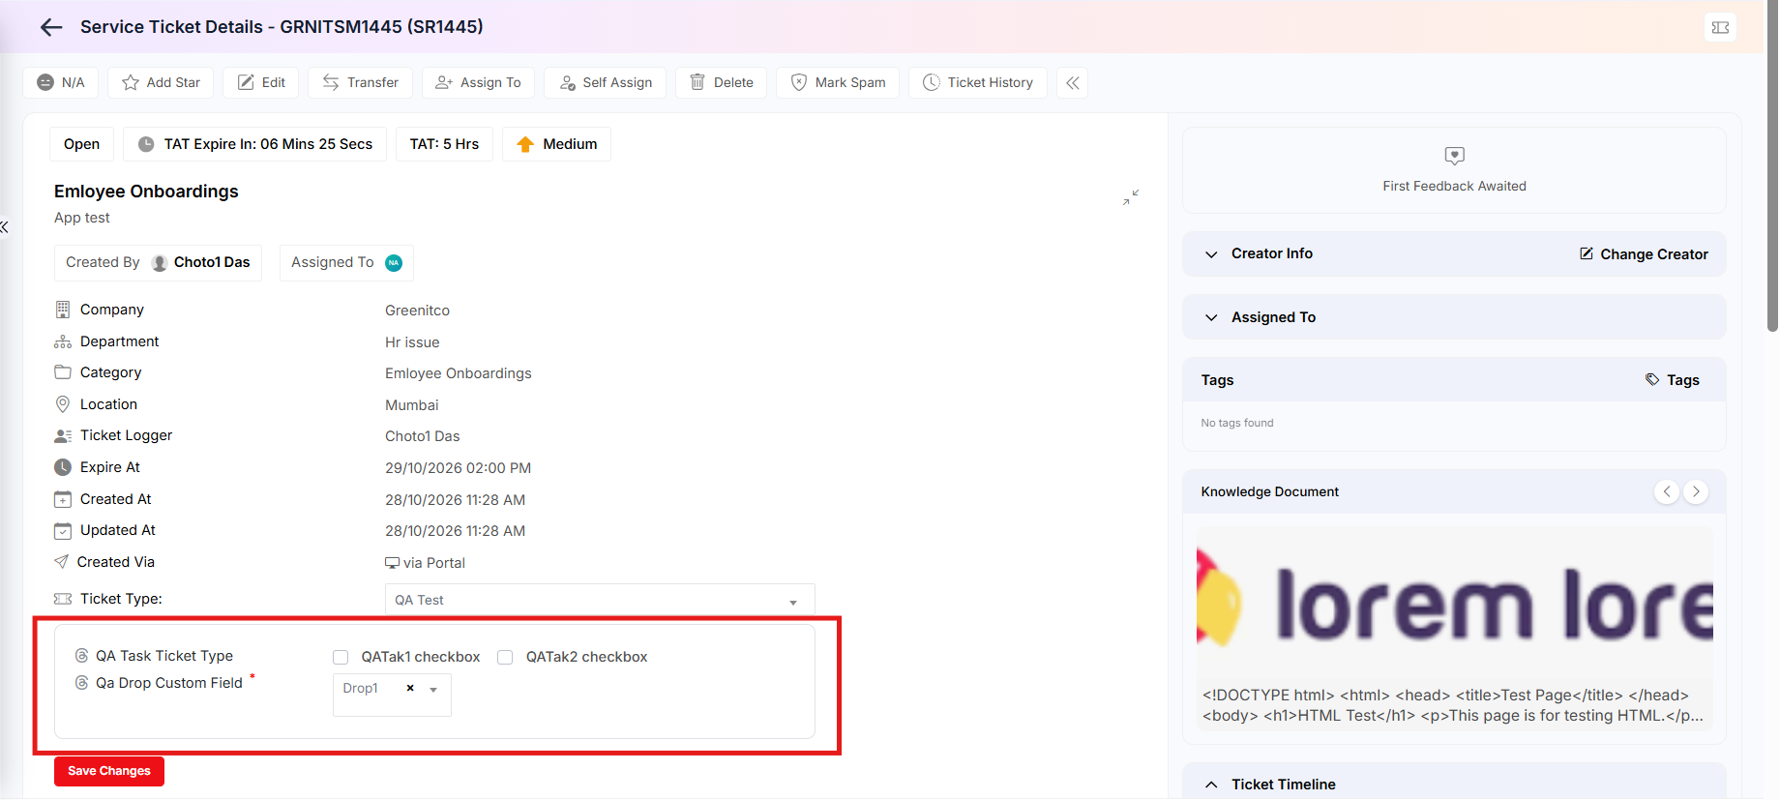Viewport: 1780px width, 800px height.
Task: Click the ticket icon at top right
Action: tap(1720, 27)
